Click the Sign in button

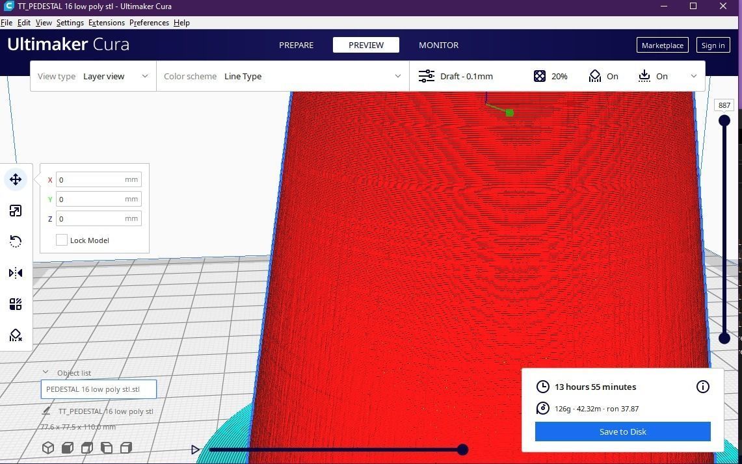[713, 45]
